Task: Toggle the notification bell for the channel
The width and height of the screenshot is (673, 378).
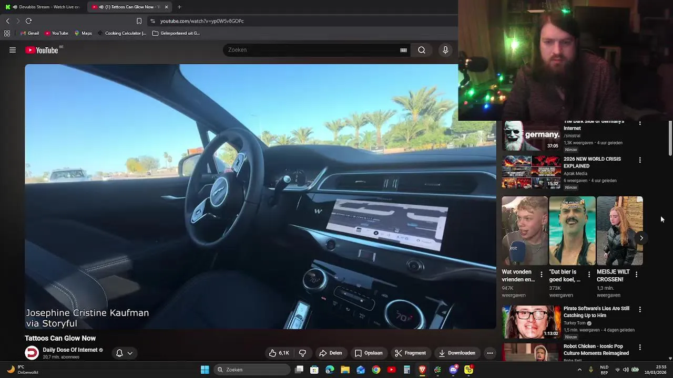Action: click(x=119, y=353)
